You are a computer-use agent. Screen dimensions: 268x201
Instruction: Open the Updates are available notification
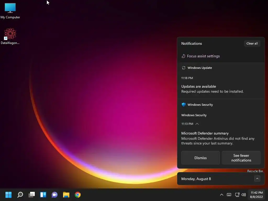pos(221,89)
